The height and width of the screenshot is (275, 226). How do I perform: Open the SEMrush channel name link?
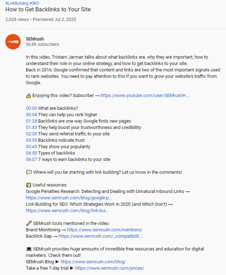coord(35,39)
